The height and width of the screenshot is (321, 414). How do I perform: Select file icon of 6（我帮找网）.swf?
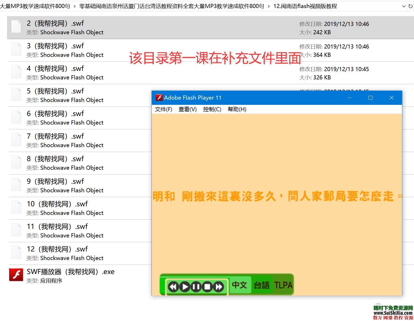pos(16,117)
